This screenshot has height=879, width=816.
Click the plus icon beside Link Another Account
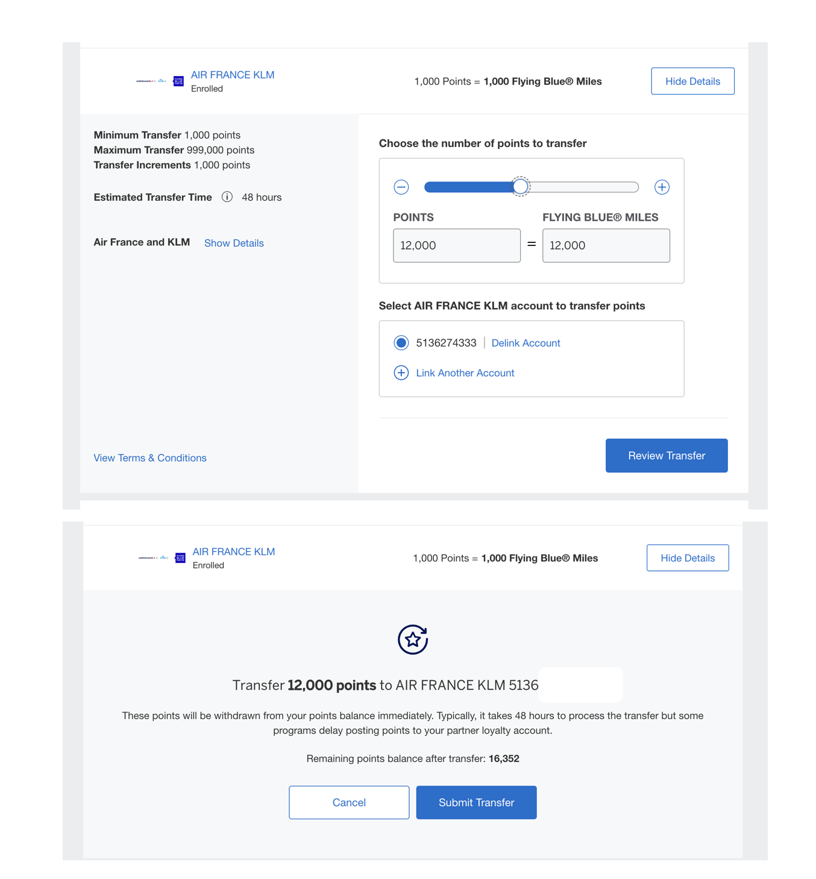(401, 373)
